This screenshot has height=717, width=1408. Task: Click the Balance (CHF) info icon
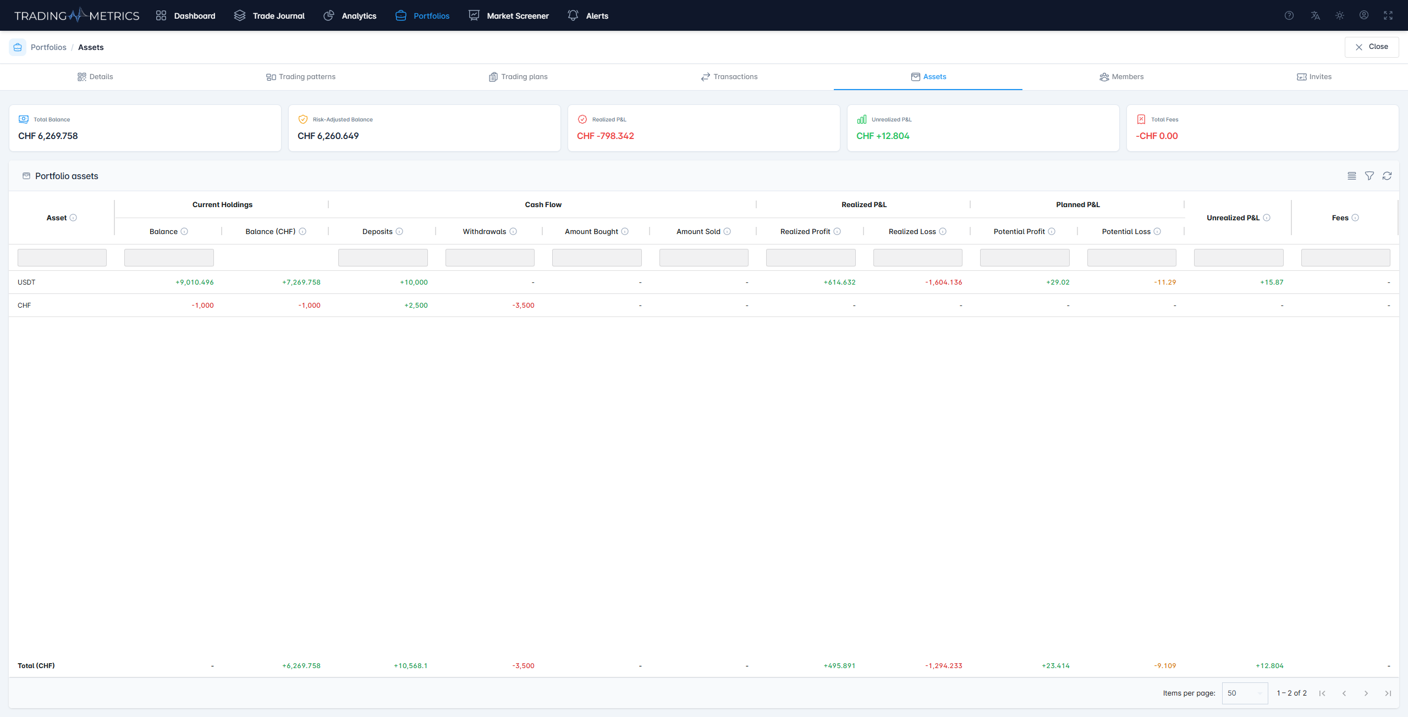click(302, 231)
